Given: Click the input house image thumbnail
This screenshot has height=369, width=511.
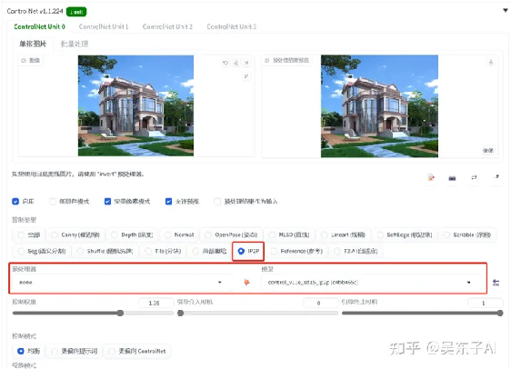Looking at the screenshot, I should [135, 105].
